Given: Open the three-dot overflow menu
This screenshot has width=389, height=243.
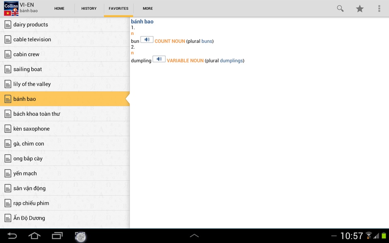Looking at the screenshot, I should point(379,9).
